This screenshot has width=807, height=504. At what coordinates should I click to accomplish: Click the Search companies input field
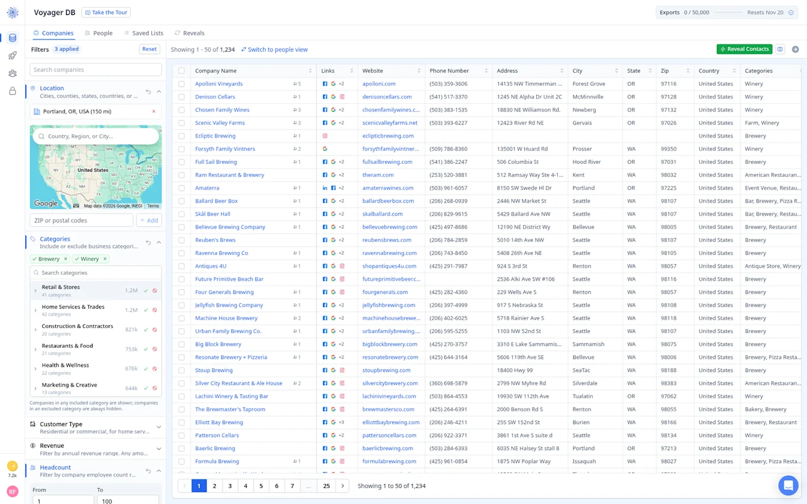(95, 70)
